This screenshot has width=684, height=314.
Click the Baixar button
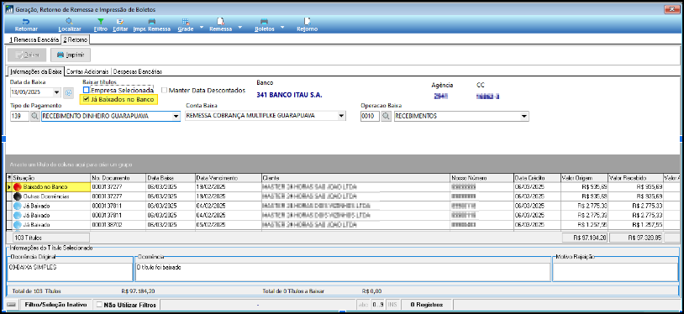(27, 55)
